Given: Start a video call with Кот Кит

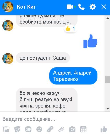Looking at the screenshot, I should pyautogui.click(x=70, y=7).
